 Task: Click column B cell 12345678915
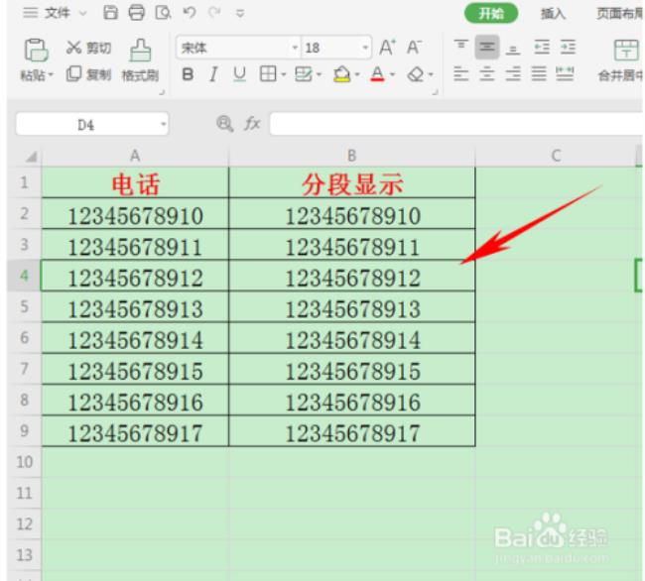coord(351,370)
